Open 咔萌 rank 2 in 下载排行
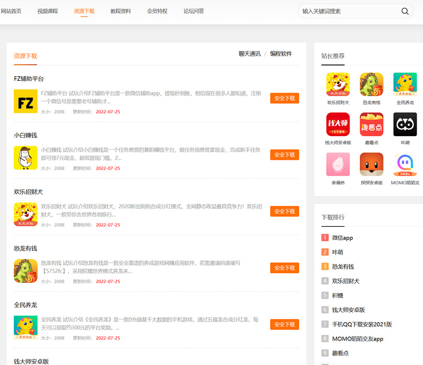The width and height of the screenshot is (423, 365). [x=337, y=252]
